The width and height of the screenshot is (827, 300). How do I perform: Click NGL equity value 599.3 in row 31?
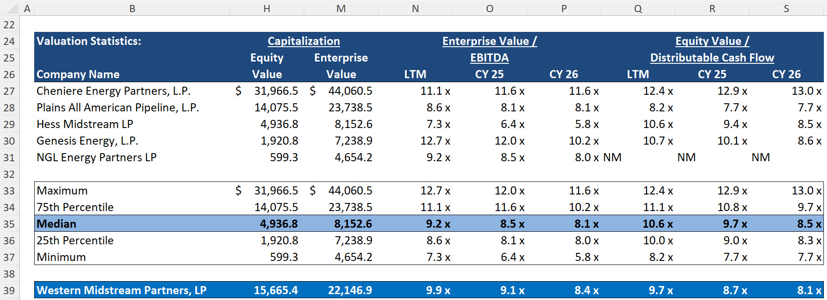tap(284, 157)
